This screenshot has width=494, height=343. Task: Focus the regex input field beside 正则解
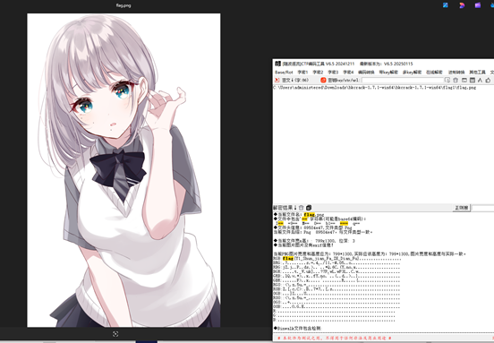pyautogui.click(x=482, y=208)
